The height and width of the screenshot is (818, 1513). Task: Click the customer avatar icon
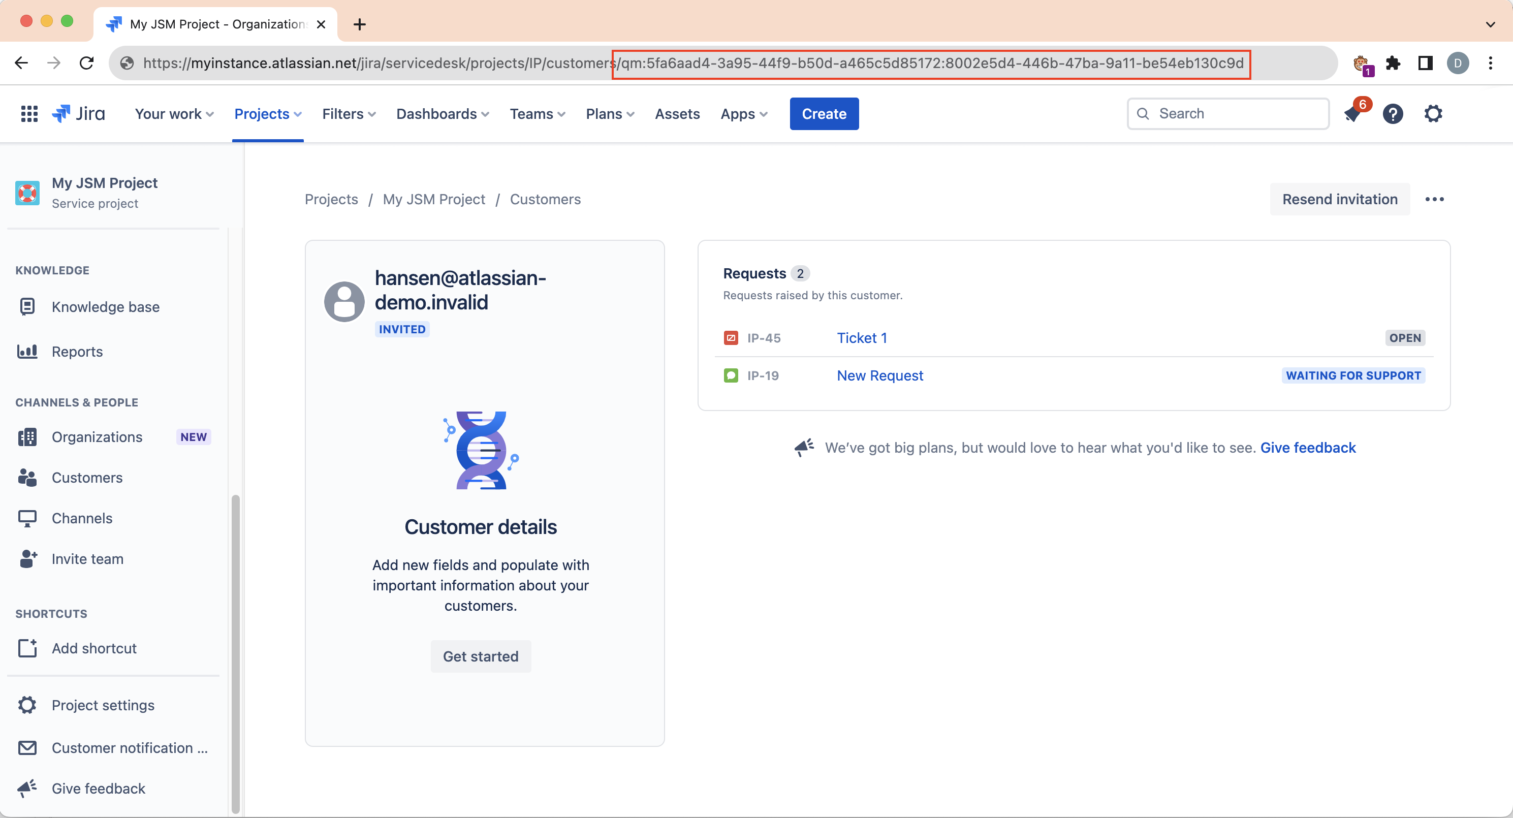pyautogui.click(x=344, y=301)
